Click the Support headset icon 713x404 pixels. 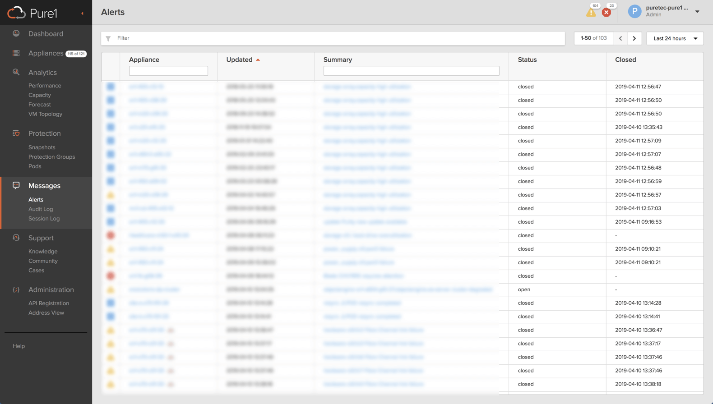pyautogui.click(x=16, y=238)
